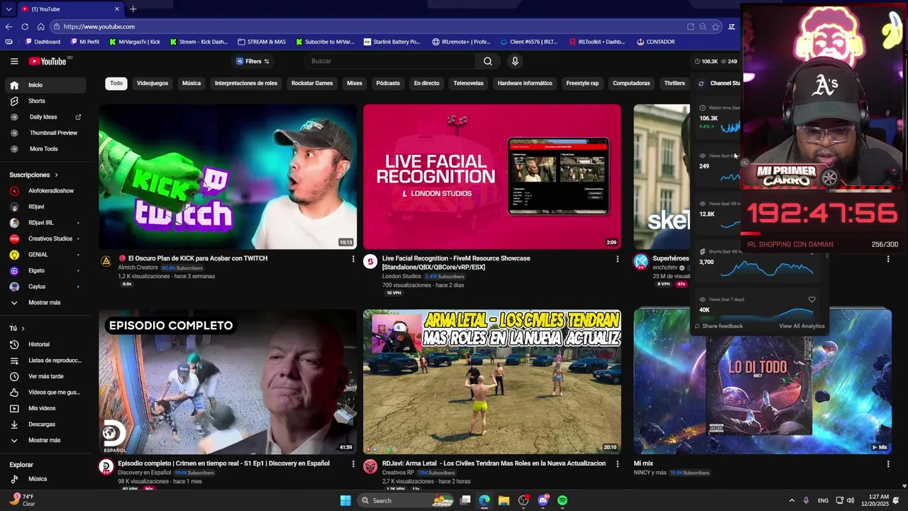Open File Explorer from the taskbar
The height and width of the screenshot is (511, 908).
(x=504, y=500)
